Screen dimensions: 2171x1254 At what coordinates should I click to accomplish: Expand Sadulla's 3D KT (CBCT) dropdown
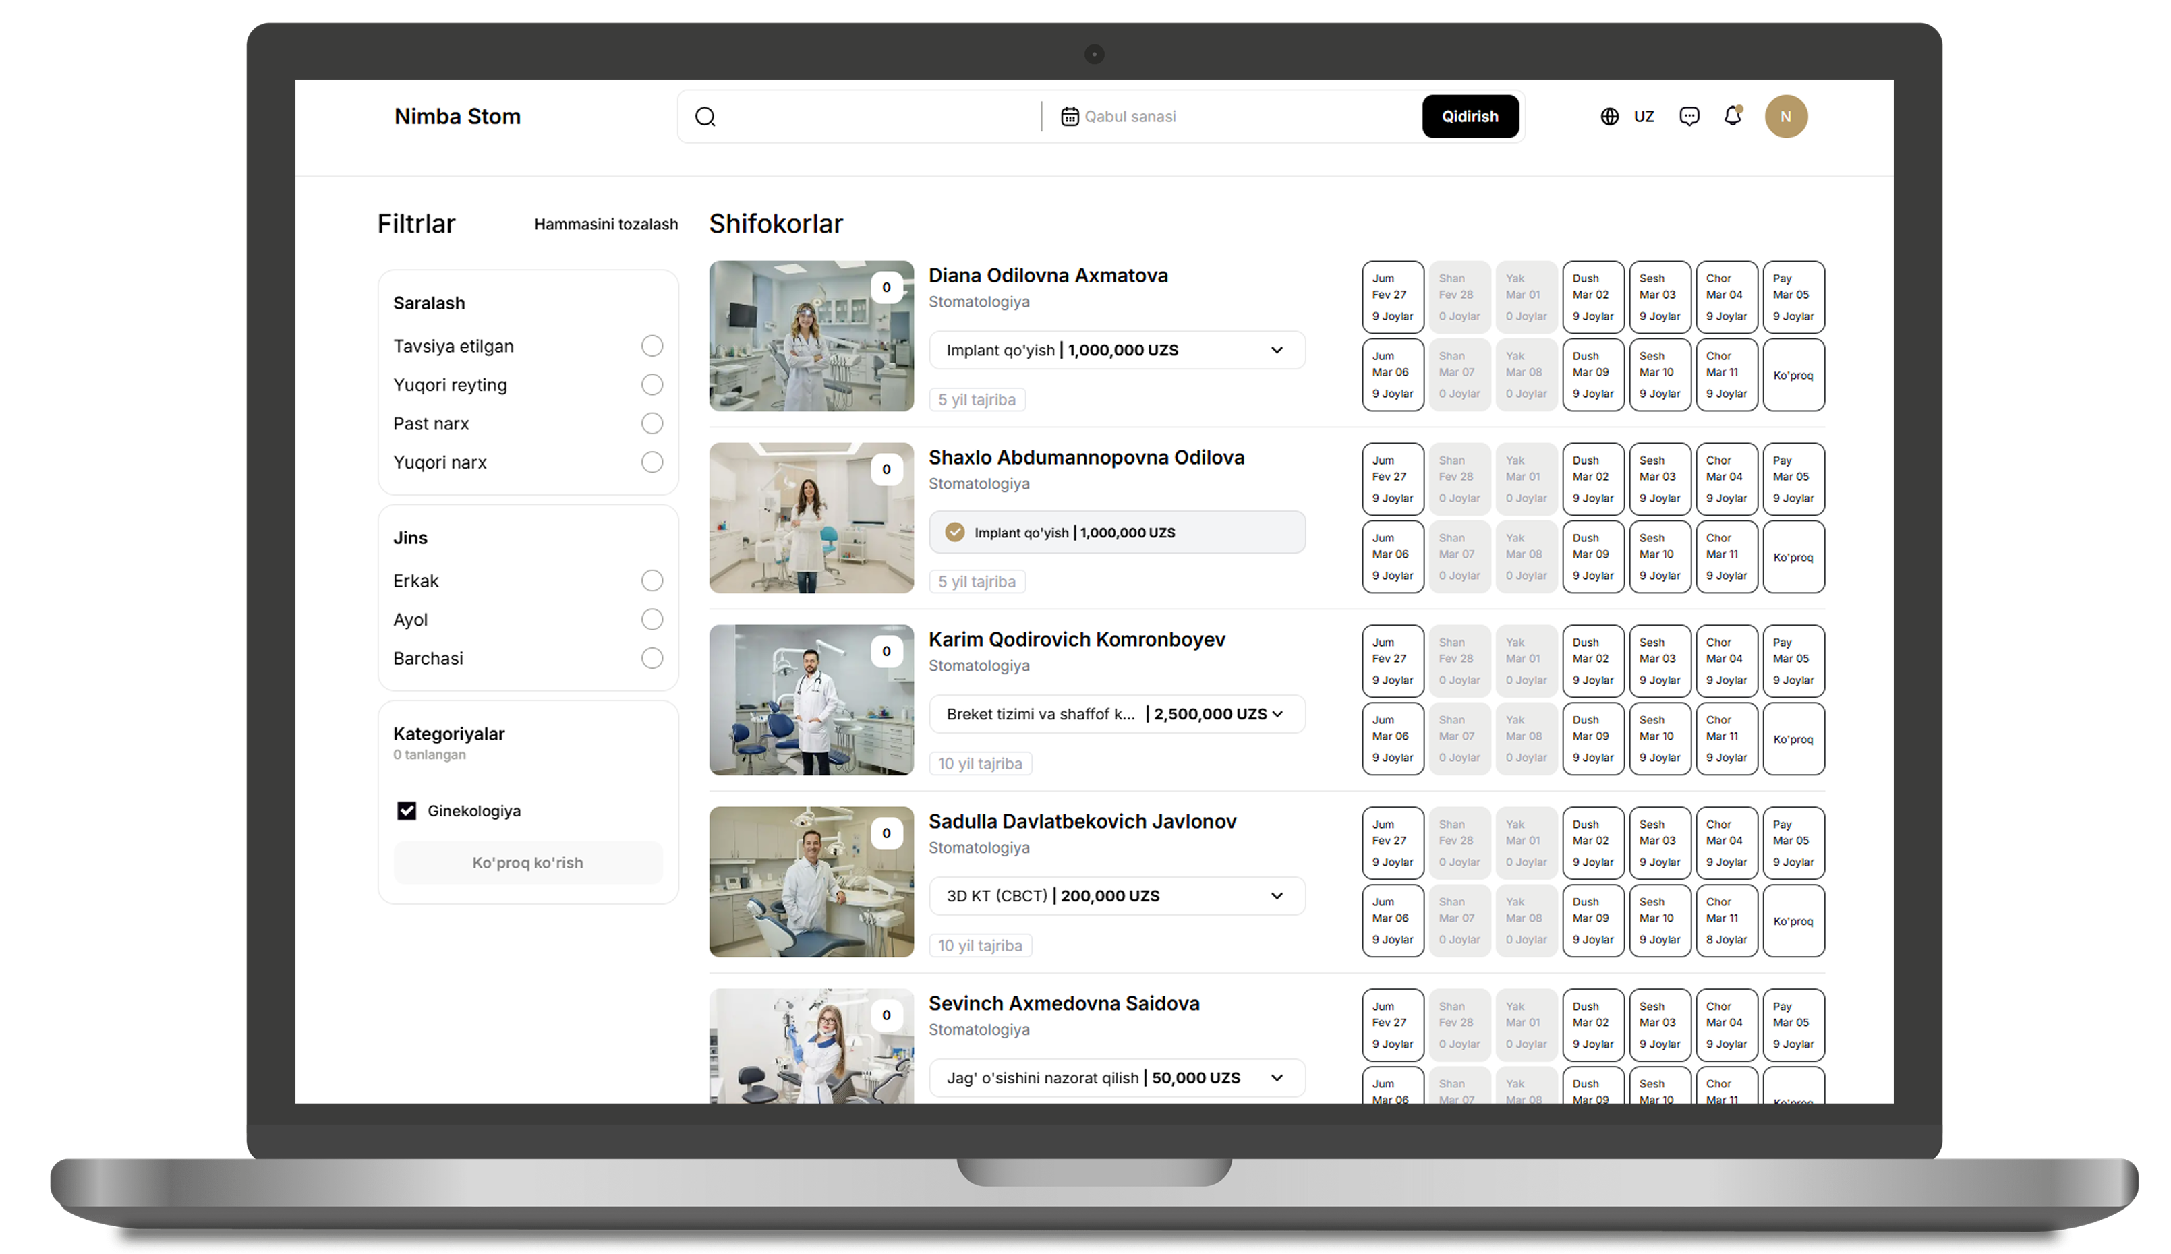pyautogui.click(x=1276, y=896)
